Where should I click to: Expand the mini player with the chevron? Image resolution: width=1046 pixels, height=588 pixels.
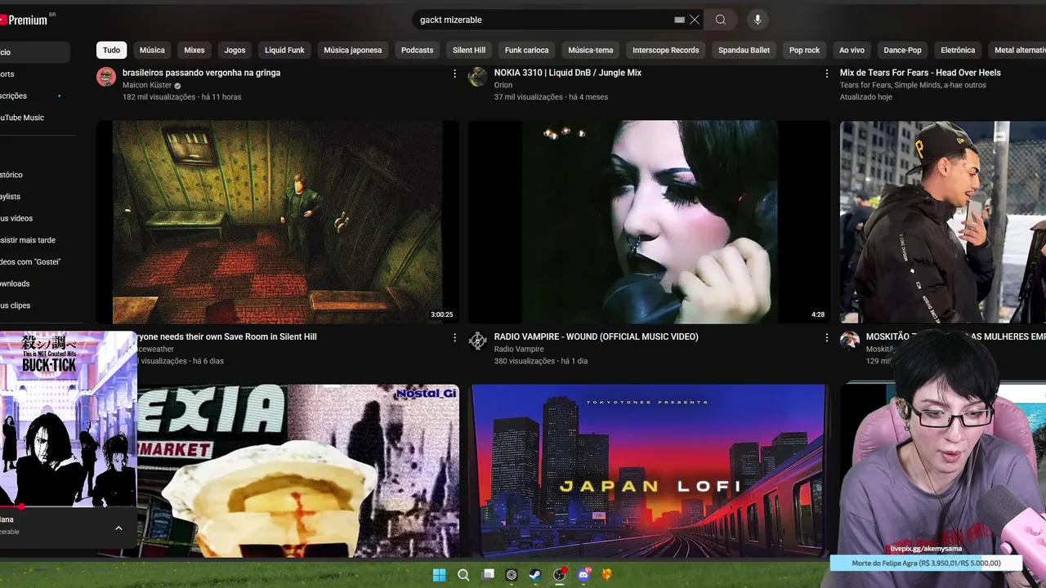(118, 528)
